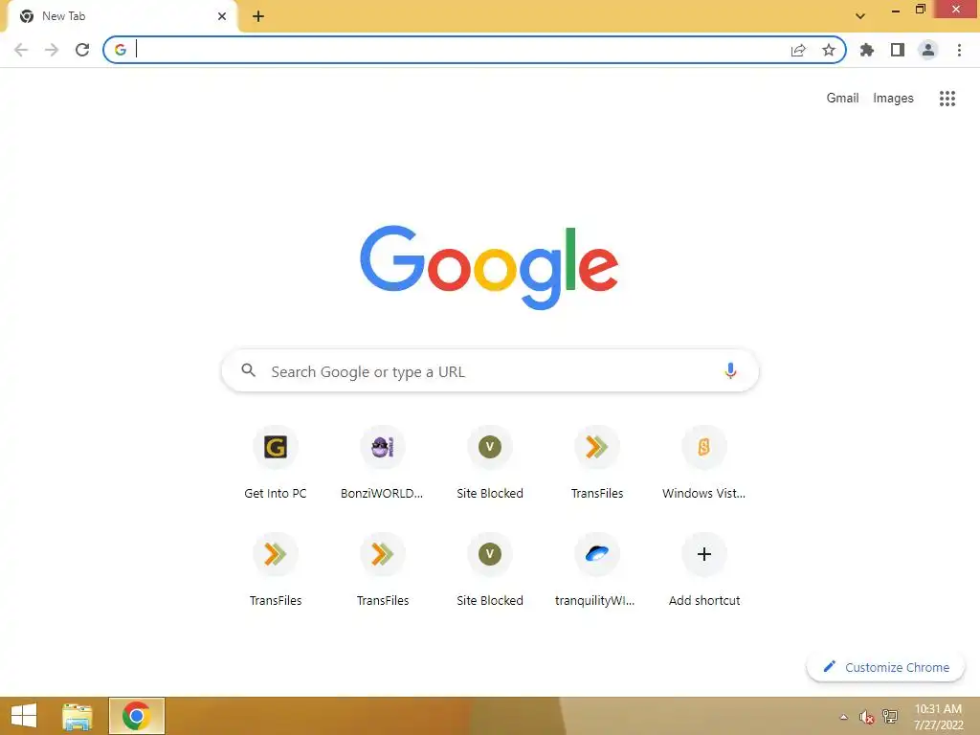Open a new tab with the plus button

point(258,16)
